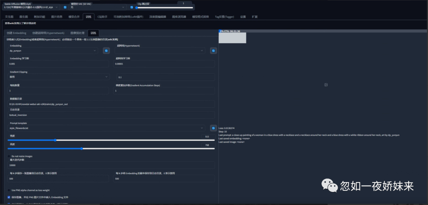
Task: Switch to the 图生图 tab
Action: click(24, 17)
